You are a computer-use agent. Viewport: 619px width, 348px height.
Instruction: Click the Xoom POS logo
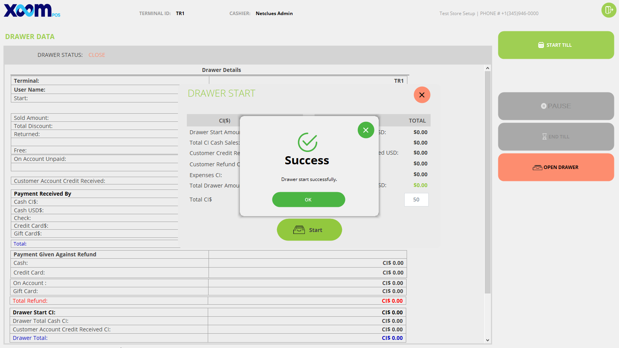pos(32,10)
